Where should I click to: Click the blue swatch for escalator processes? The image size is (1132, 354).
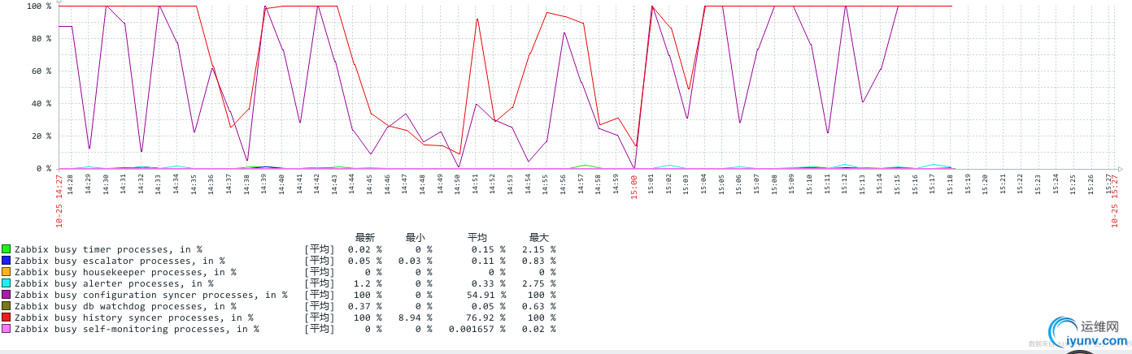(x=7, y=261)
